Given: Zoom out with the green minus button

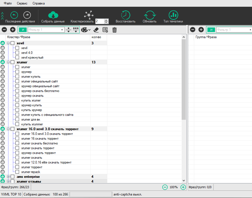Looking at the screenshot, I should tap(165, 187).
